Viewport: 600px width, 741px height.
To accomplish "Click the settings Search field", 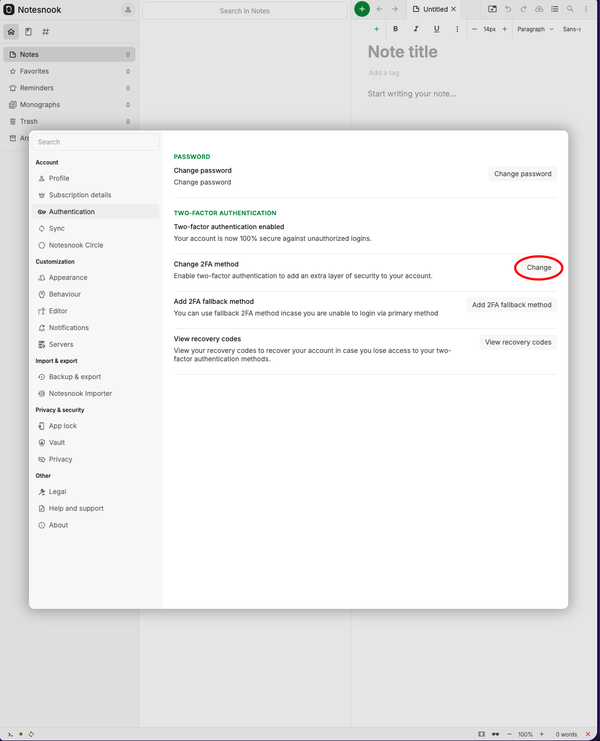I will (96, 142).
